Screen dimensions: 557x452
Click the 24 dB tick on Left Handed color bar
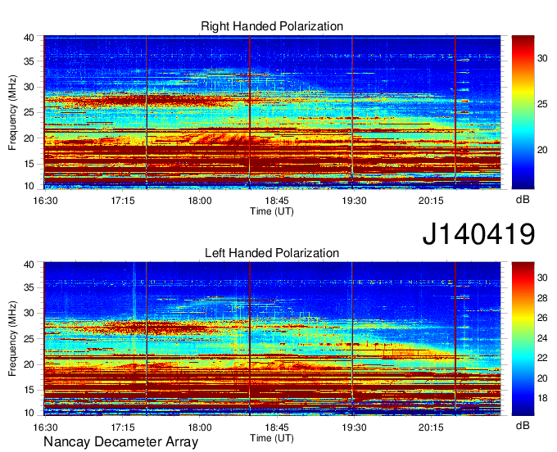542,338
